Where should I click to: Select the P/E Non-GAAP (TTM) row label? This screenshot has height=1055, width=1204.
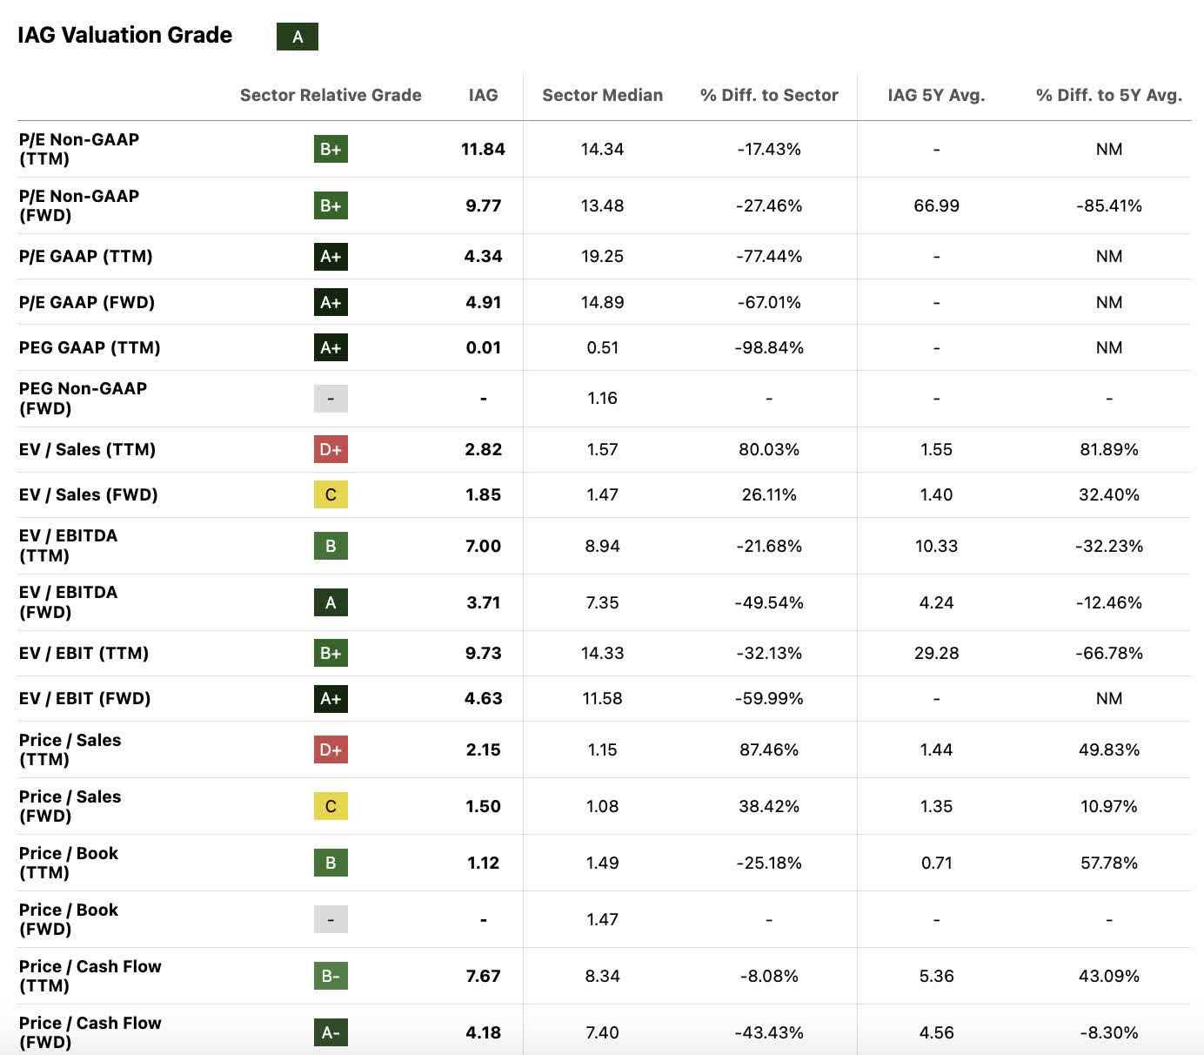click(79, 149)
